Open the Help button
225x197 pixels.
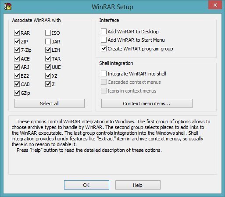tap(138, 185)
